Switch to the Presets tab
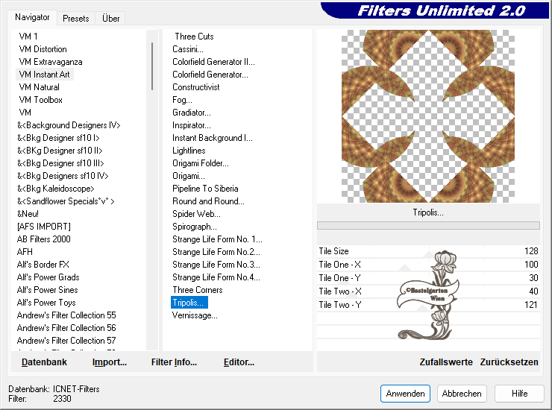 click(76, 19)
